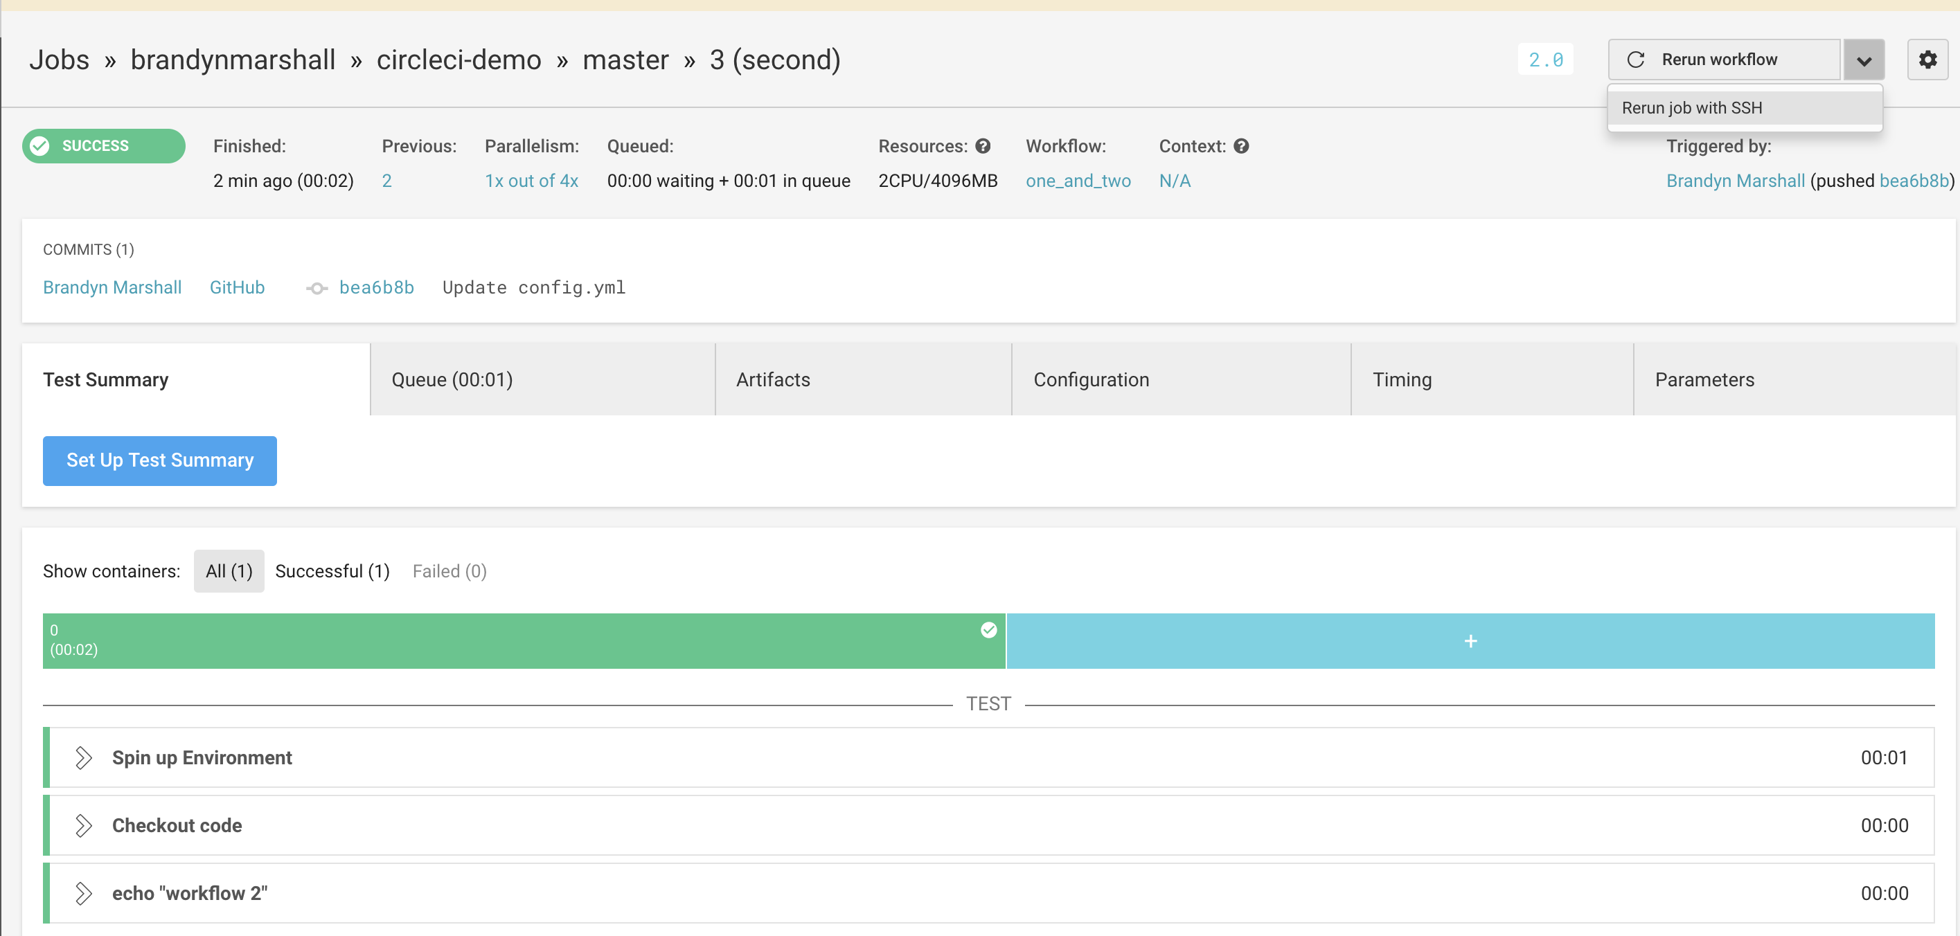Click the 3 (second) breadcrumb text

click(775, 60)
